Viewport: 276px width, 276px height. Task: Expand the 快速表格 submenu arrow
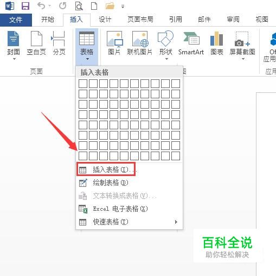[x=176, y=222]
